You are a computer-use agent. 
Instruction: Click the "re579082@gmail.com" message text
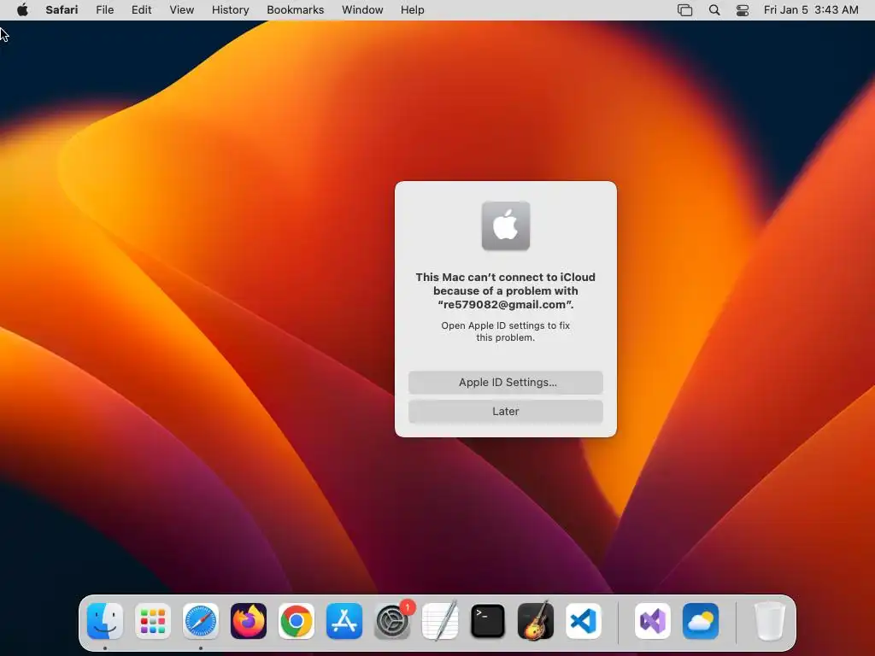click(506, 305)
